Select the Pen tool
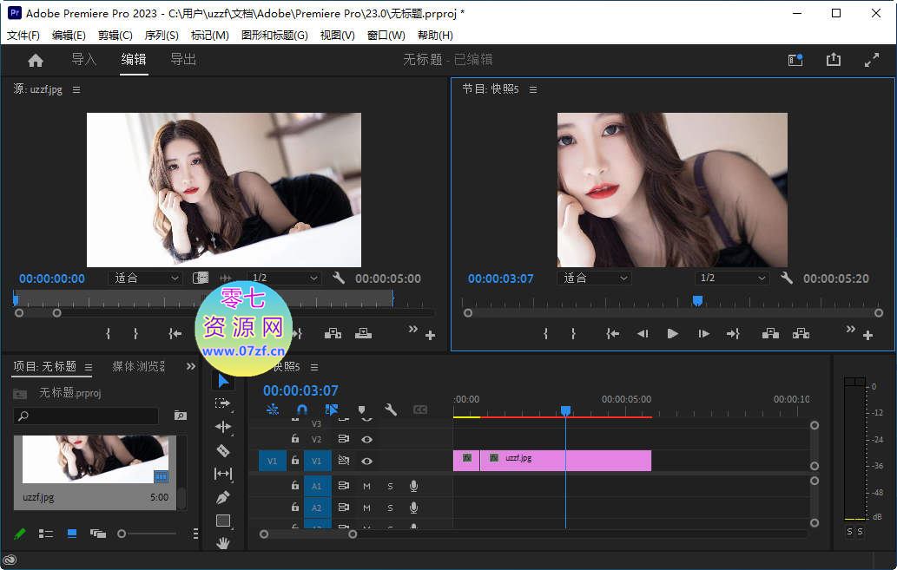Image resolution: width=897 pixels, height=570 pixels. pos(223,497)
